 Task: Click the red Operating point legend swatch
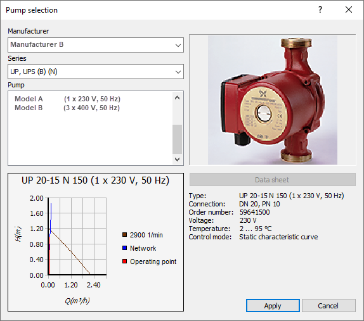125,261
